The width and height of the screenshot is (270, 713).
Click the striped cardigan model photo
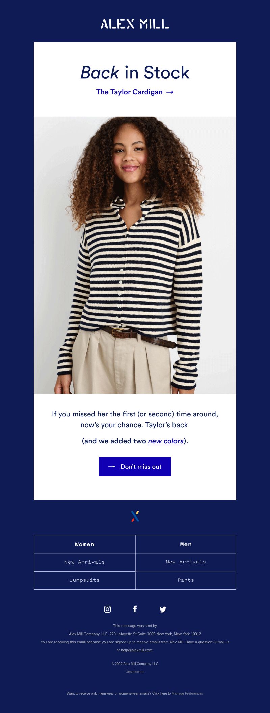pos(135,255)
